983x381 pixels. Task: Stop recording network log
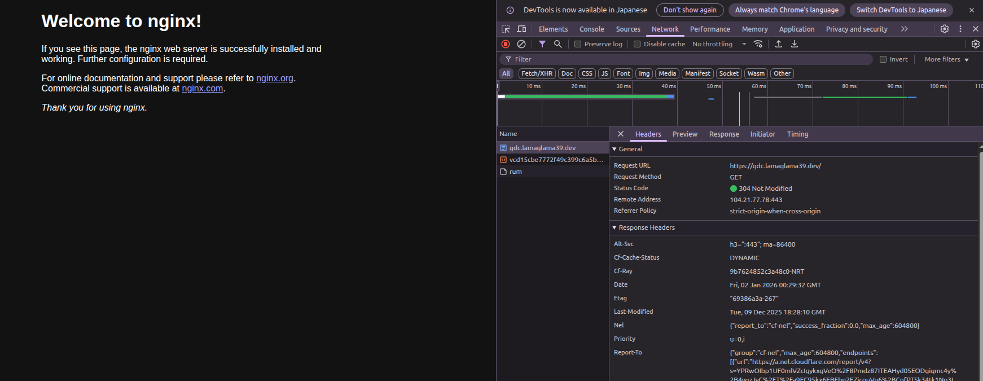tap(506, 44)
